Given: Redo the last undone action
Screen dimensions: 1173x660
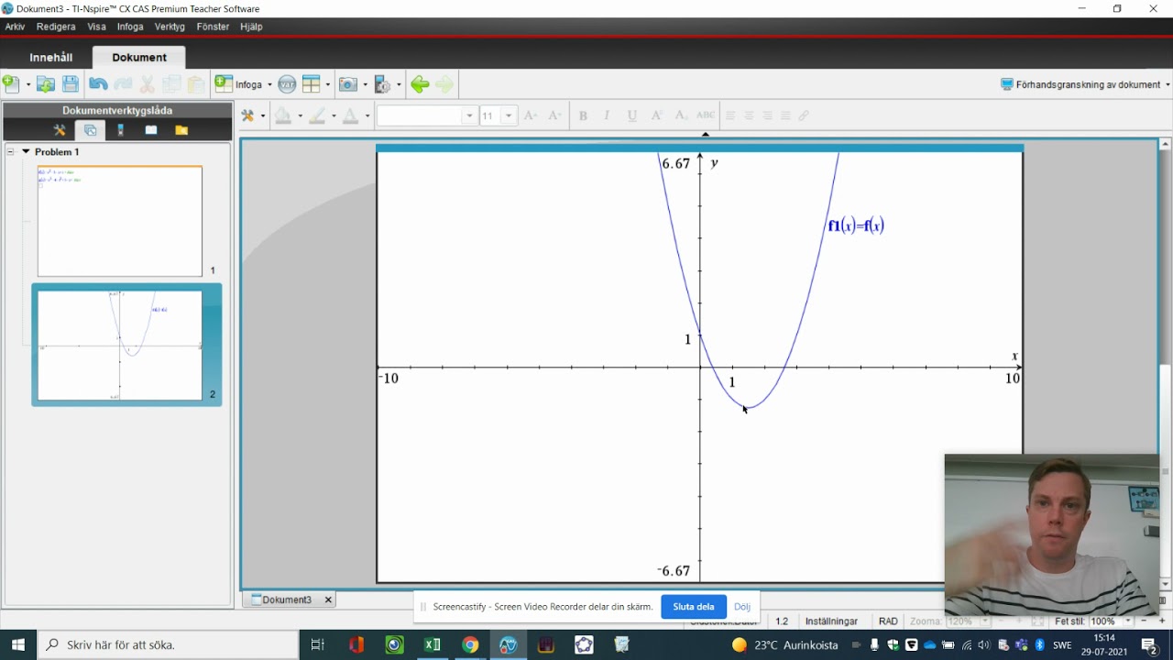Looking at the screenshot, I should coord(123,84).
